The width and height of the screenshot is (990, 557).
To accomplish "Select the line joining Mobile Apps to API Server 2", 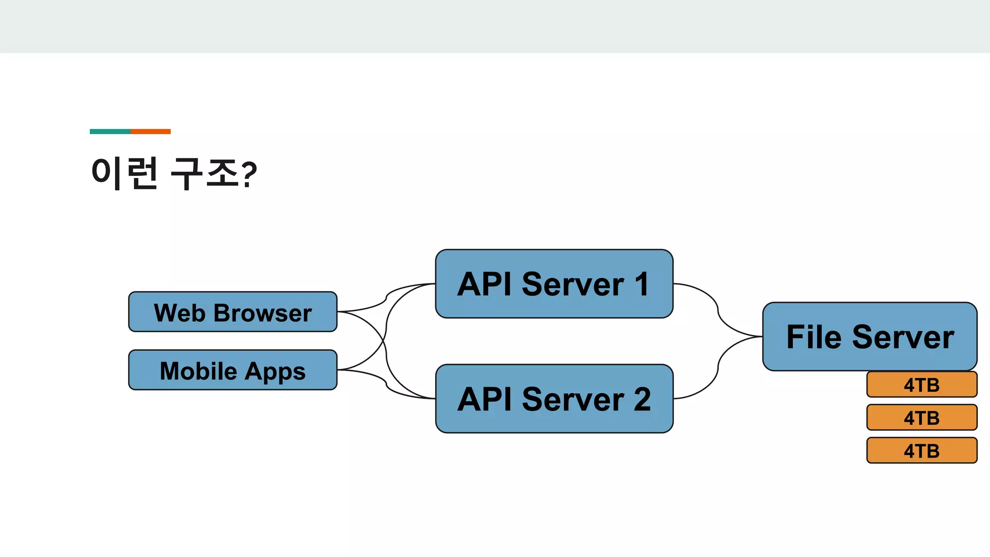I will coord(386,384).
